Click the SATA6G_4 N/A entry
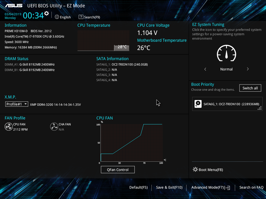Viewport: 266px width, 199px height. point(107,80)
